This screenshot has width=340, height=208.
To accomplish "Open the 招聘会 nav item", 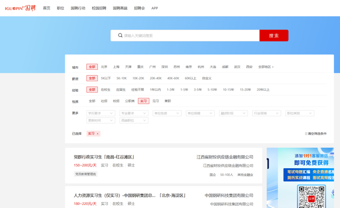I will [x=139, y=8].
